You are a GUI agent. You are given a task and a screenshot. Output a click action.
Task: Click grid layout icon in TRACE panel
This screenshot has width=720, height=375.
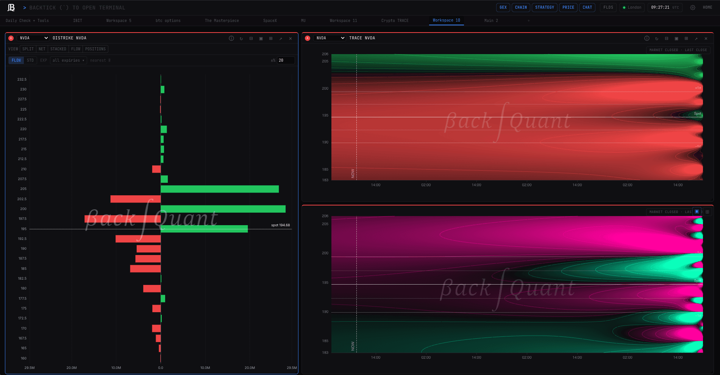(x=686, y=38)
